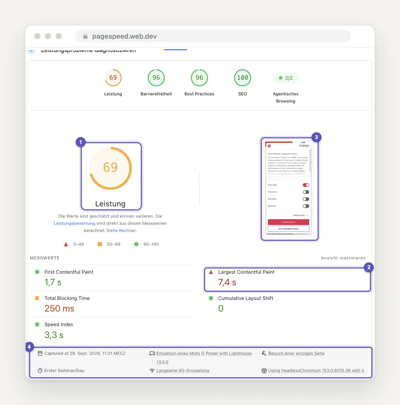Click the pagespeed.web.dev address field
Screen dimensions: 400x405
coord(213,36)
